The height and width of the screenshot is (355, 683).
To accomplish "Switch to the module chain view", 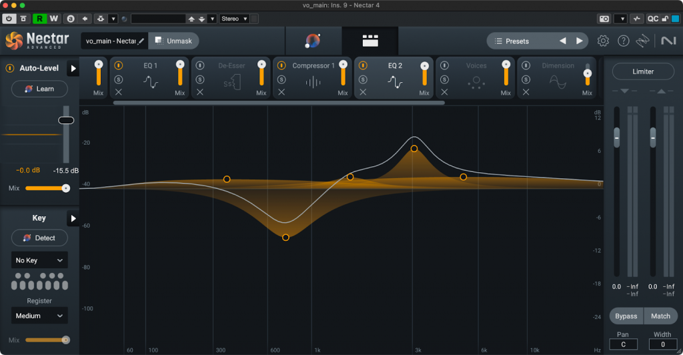I will point(370,41).
